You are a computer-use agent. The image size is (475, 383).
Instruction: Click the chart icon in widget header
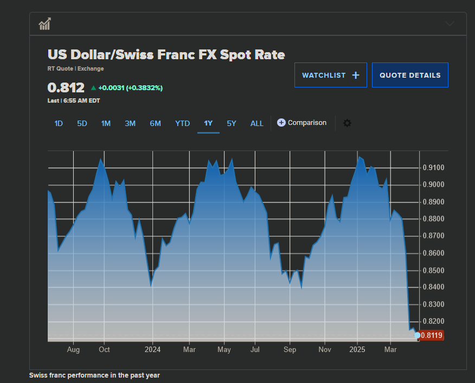(x=44, y=24)
